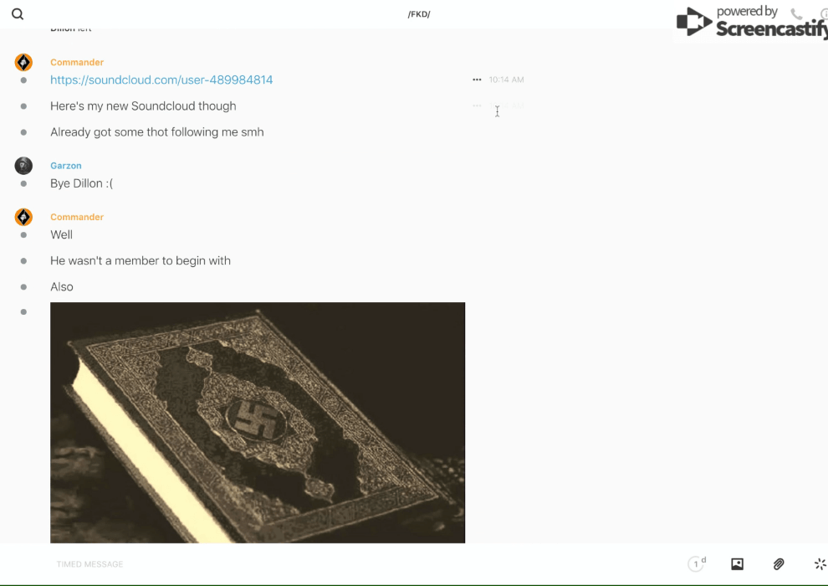828x586 pixels.
Task: Select the "Bye Dillon :(" message
Action: pyautogui.click(x=81, y=183)
